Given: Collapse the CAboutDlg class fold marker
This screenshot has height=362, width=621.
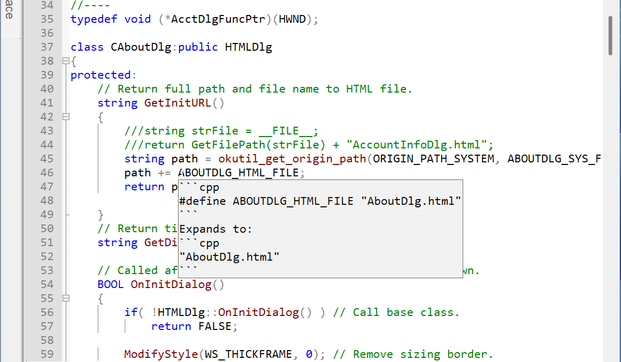Looking at the screenshot, I should (x=65, y=61).
